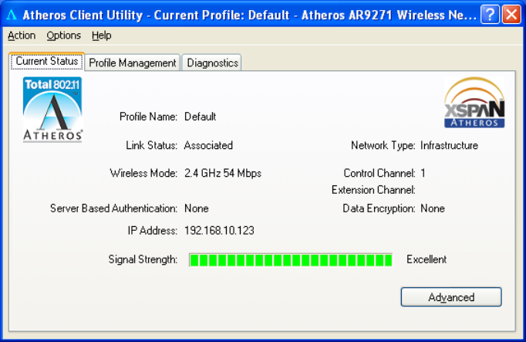Click the title bar help question-mark button
Image resolution: width=526 pixels, height=342 pixels.
tap(490, 15)
